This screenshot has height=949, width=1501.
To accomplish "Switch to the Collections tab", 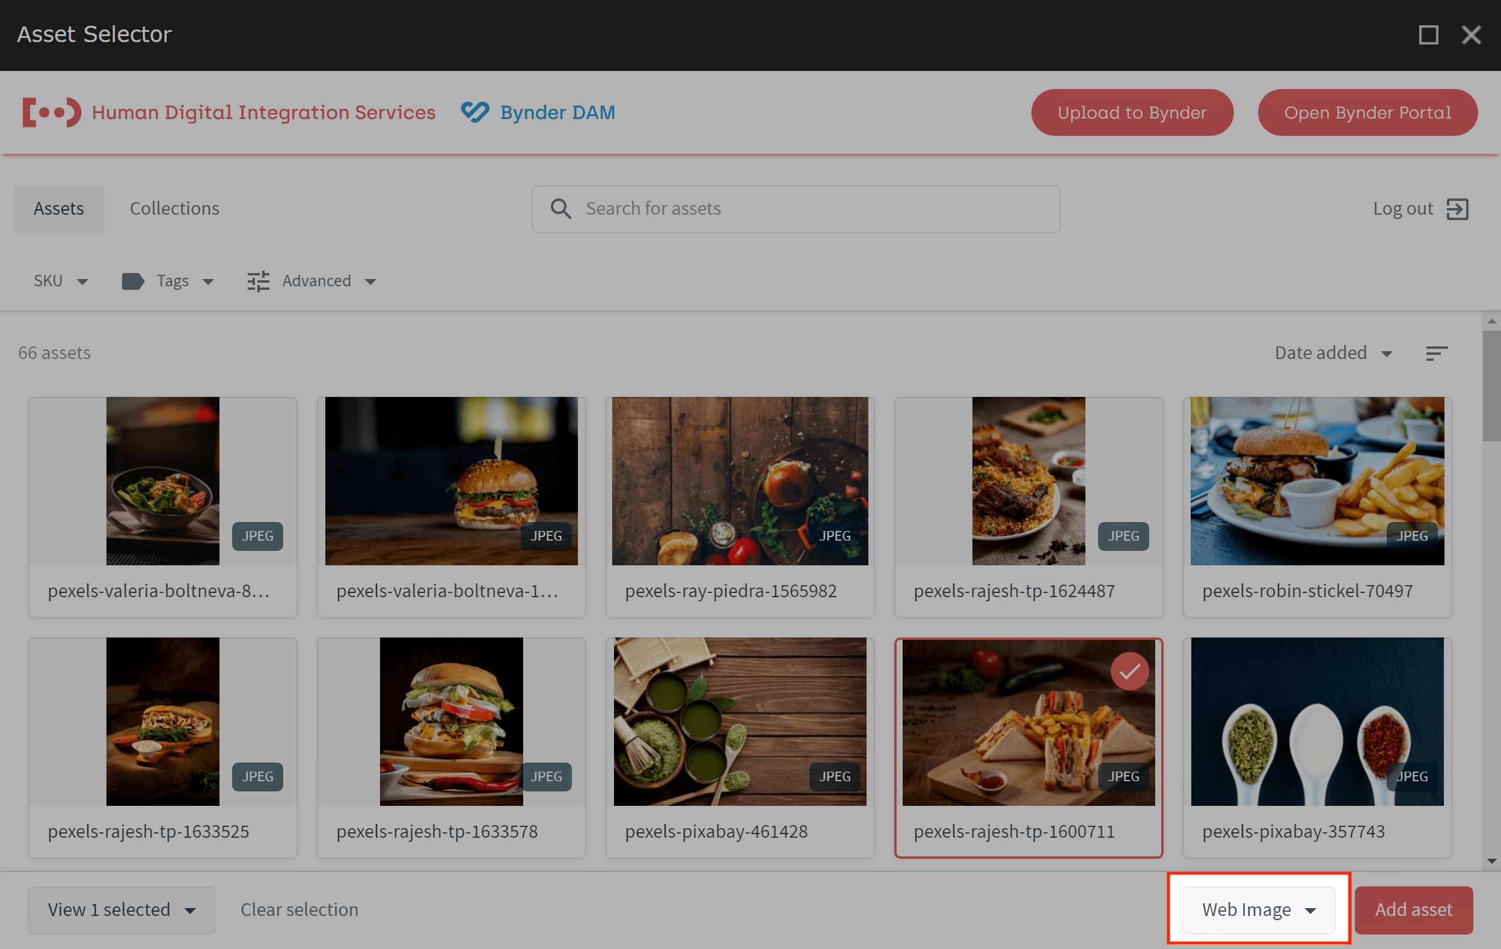I will 174,209.
